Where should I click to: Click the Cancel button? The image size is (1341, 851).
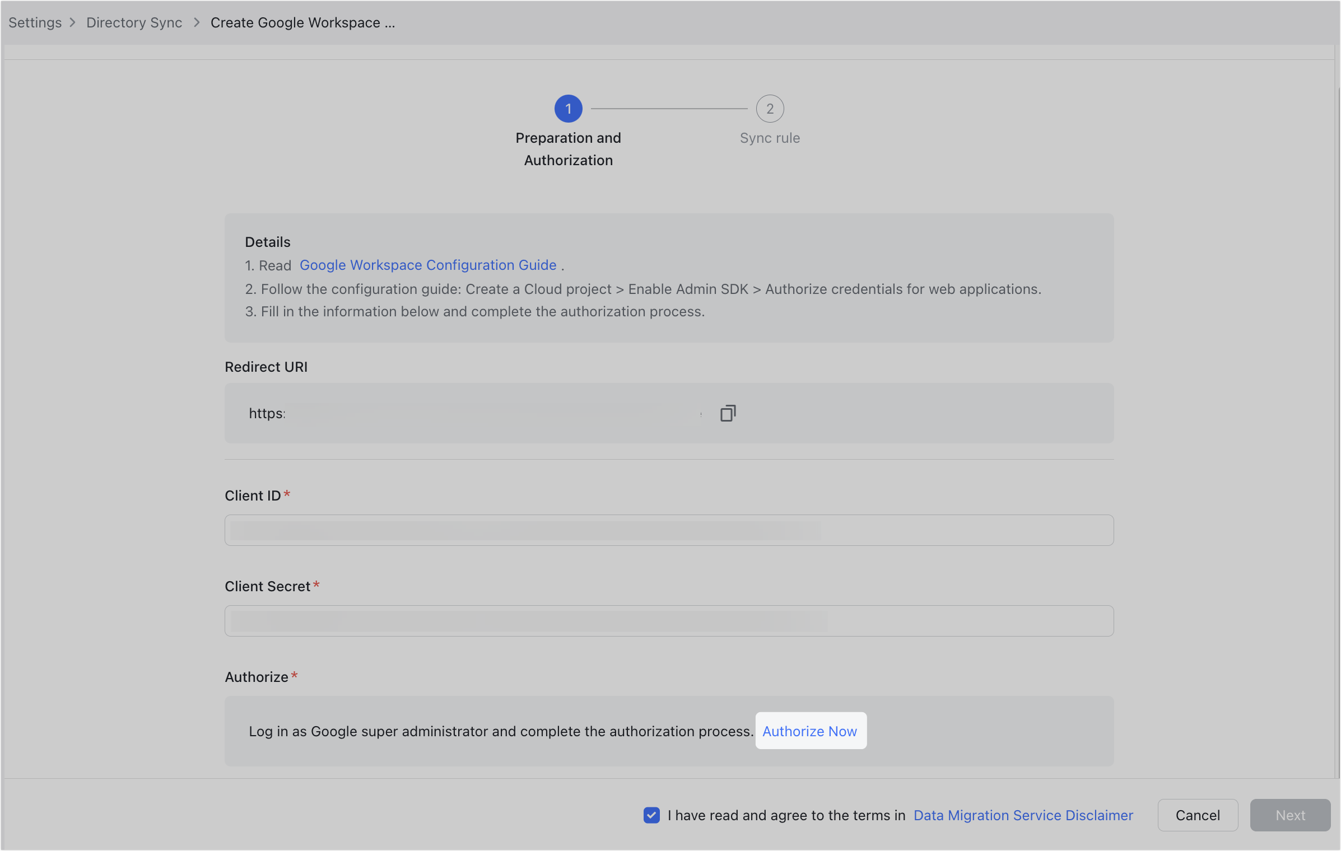(x=1197, y=815)
